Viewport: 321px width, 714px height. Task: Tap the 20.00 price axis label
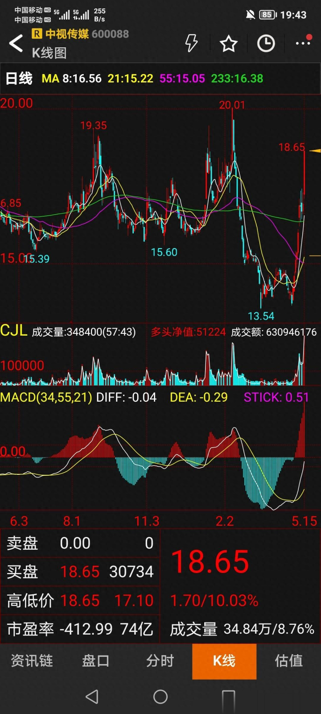click(x=16, y=103)
